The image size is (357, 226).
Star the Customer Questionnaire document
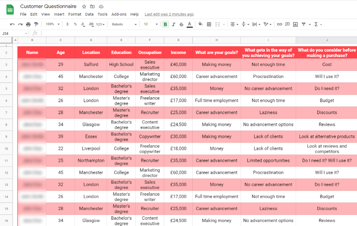click(84, 7)
